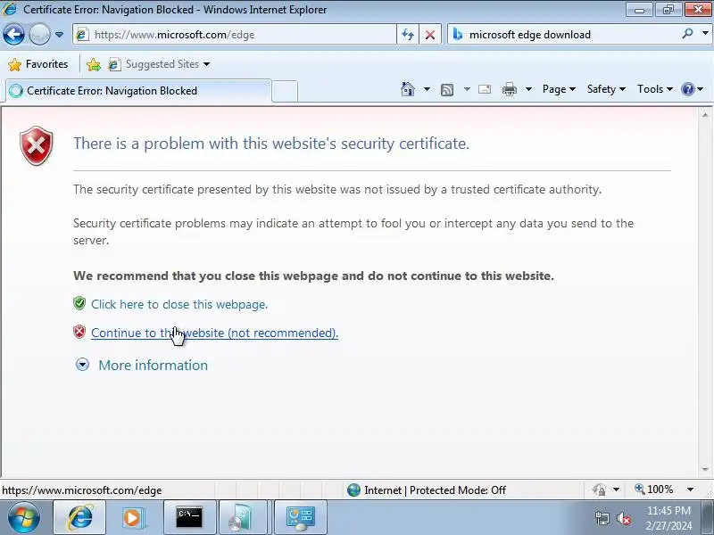Expand the Home button dropdown arrow
714x535 pixels.
point(427,89)
